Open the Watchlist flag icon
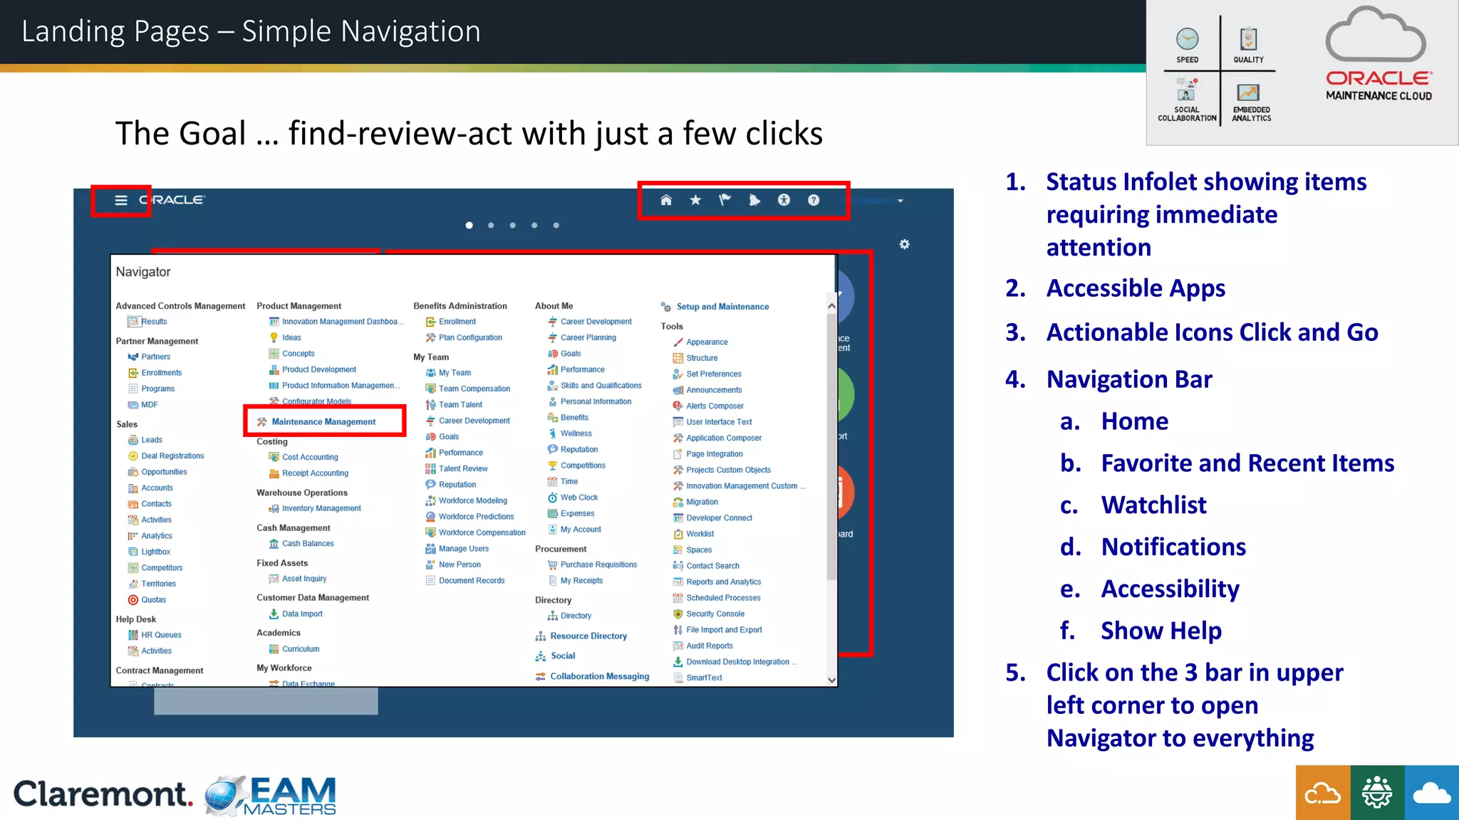1459x820 pixels. (x=725, y=200)
